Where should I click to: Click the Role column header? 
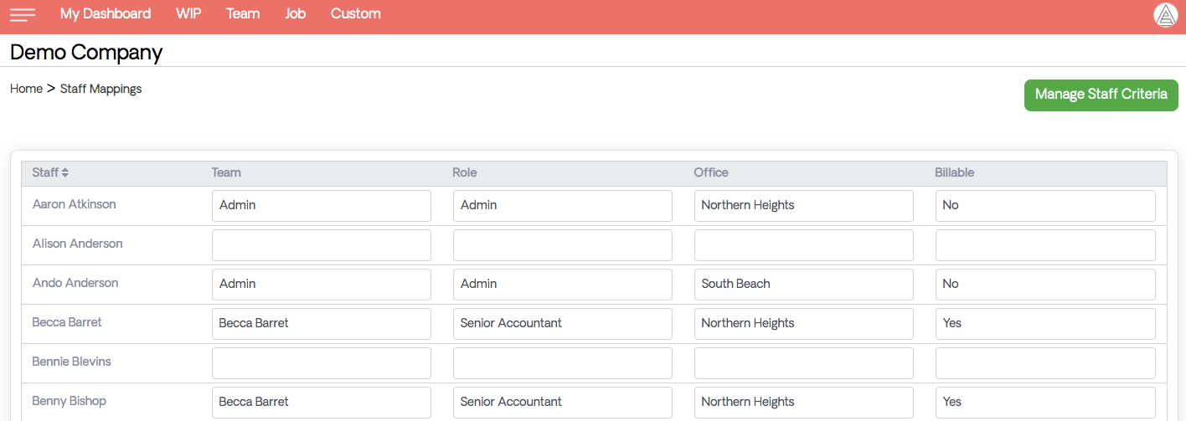coord(465,172)
